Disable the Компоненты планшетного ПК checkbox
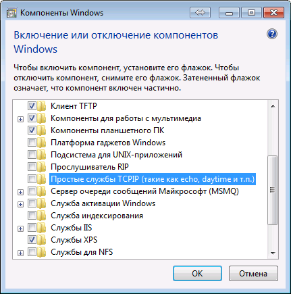This screenshot has height=294, width=291. [x=32, y=130]
